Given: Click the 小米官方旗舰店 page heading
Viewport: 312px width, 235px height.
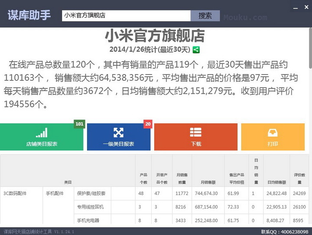Looking at the screenshot, I should click(x=155, y=36).
